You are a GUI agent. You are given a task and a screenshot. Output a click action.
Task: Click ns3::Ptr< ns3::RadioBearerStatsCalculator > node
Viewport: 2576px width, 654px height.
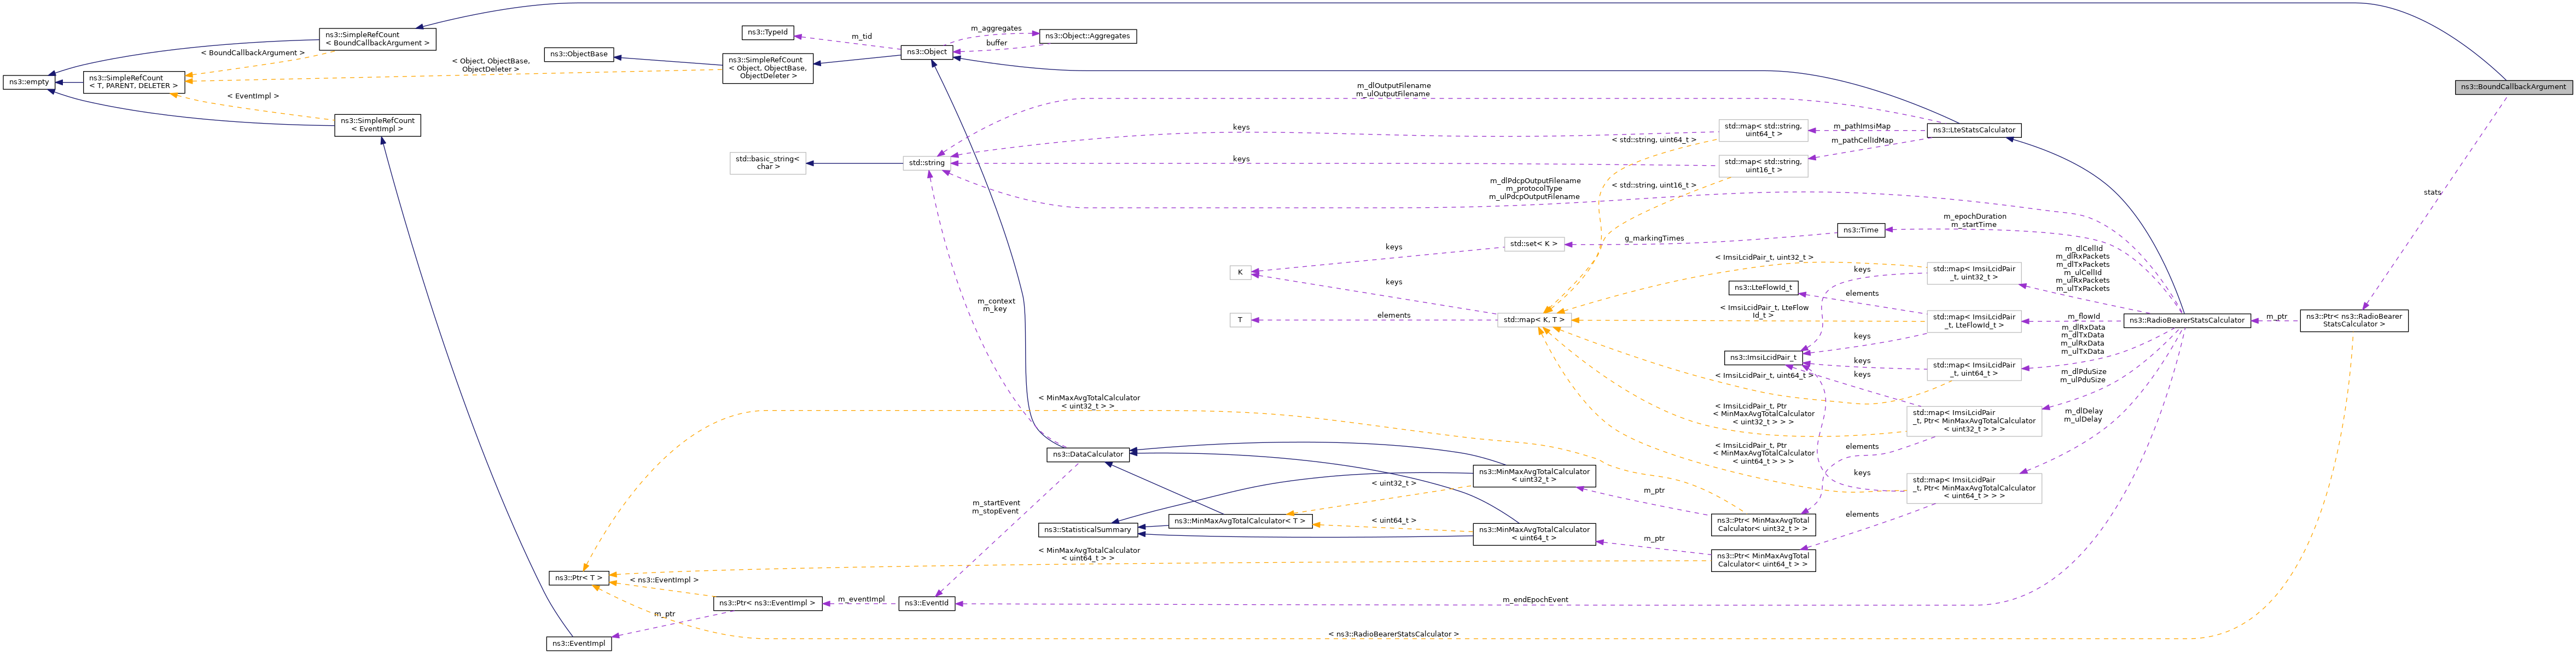(2354, 321)
